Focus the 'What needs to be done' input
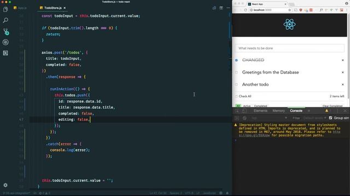Viewport: 350px width, 196px height. [x=289, y=48]
